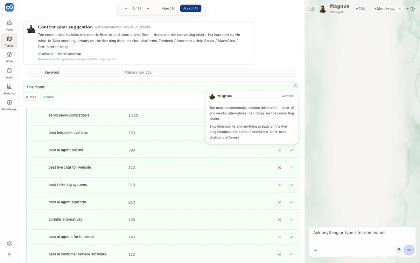Viewport: 420px width, 263px height.
Task: Reject best live chat for website
Action: (x=279, y=168)
